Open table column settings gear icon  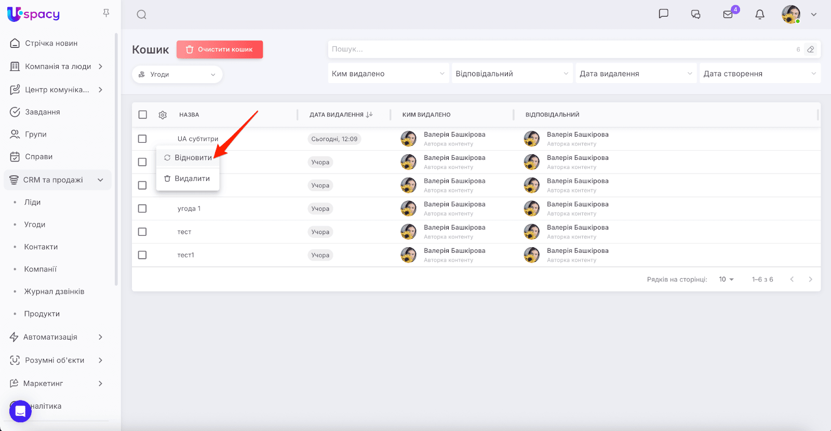coord(163,115)
